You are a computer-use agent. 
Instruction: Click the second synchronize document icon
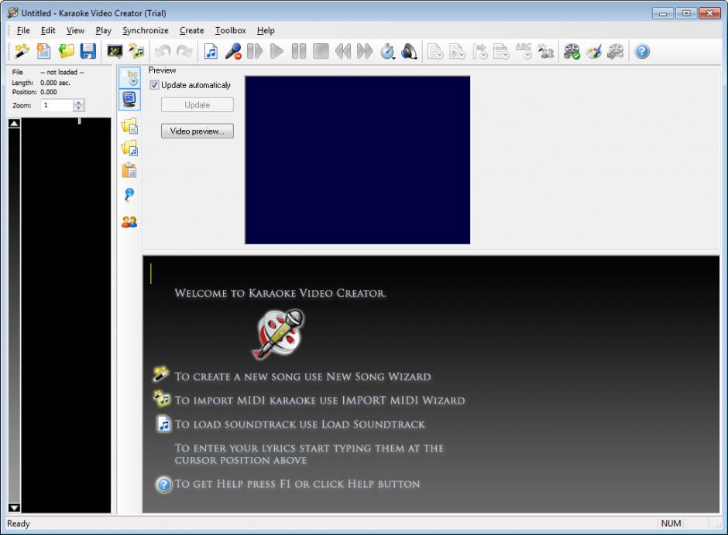[x=457, y=51]
